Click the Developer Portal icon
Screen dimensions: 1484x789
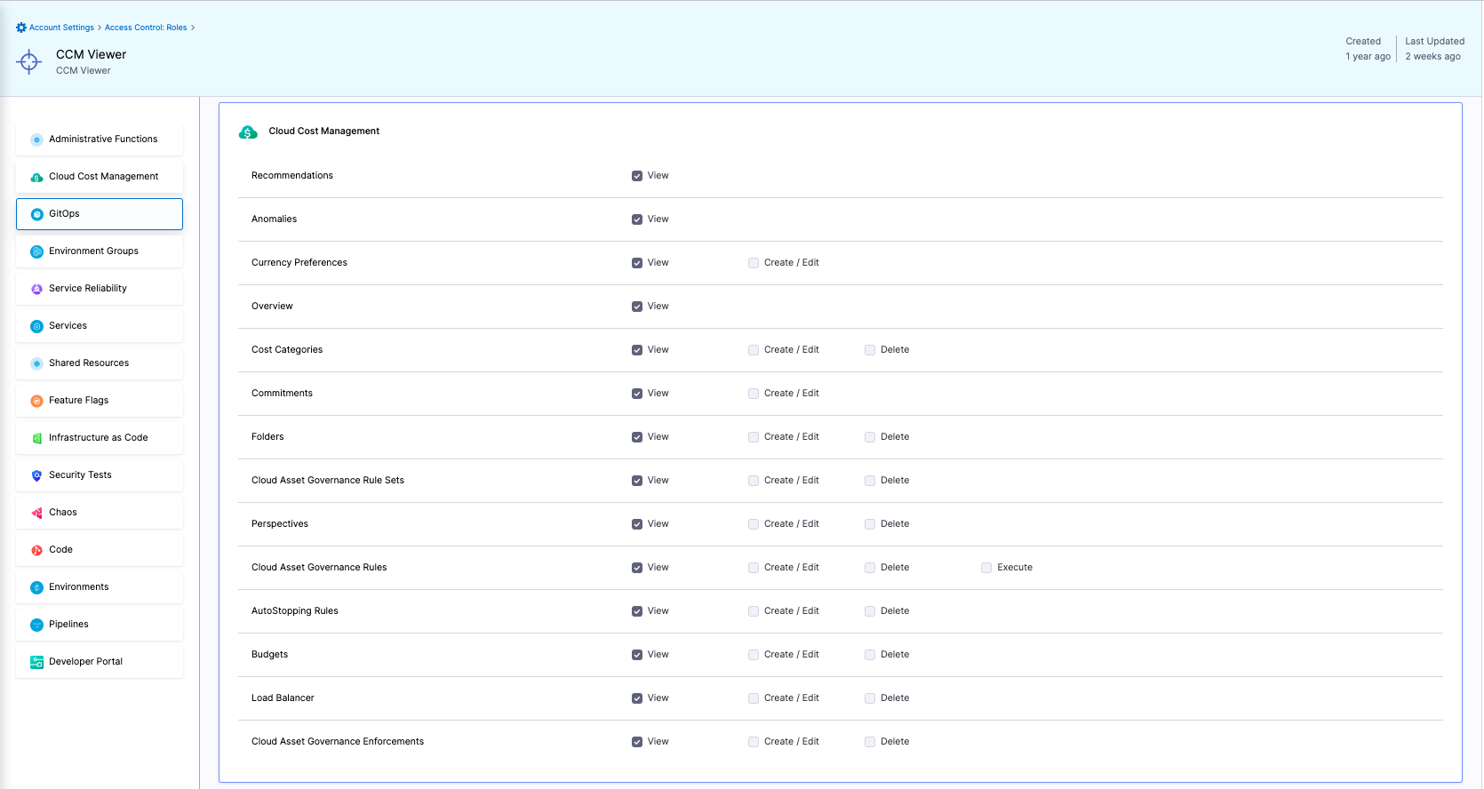(37, 662)
